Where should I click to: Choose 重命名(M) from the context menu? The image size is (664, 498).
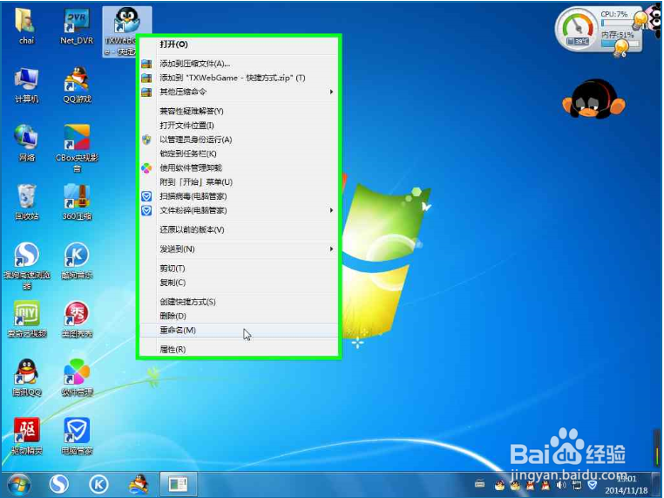(x=239, y=331)
